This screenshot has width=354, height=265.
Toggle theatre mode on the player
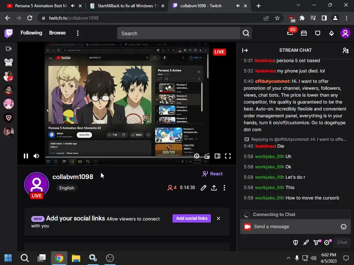click(x=217, y=156)
